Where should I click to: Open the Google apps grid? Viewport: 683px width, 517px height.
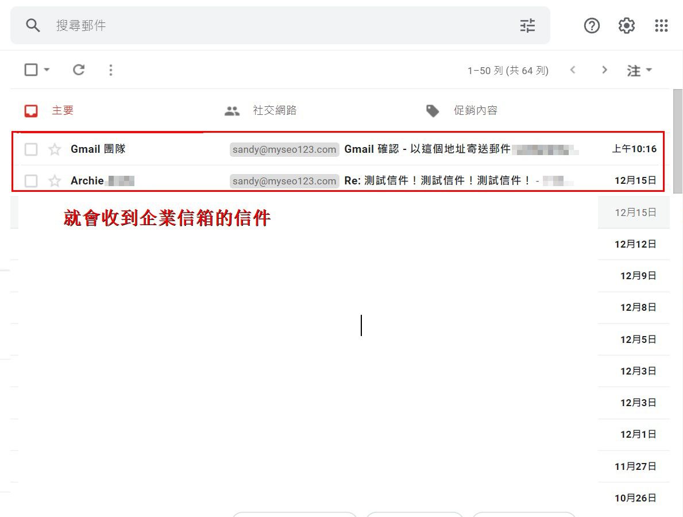tap(661, 25)
